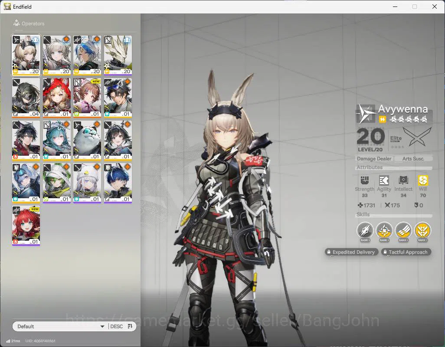Click the Strength fist icon
This screenshot has width=445, height=347.
point(365,180)
